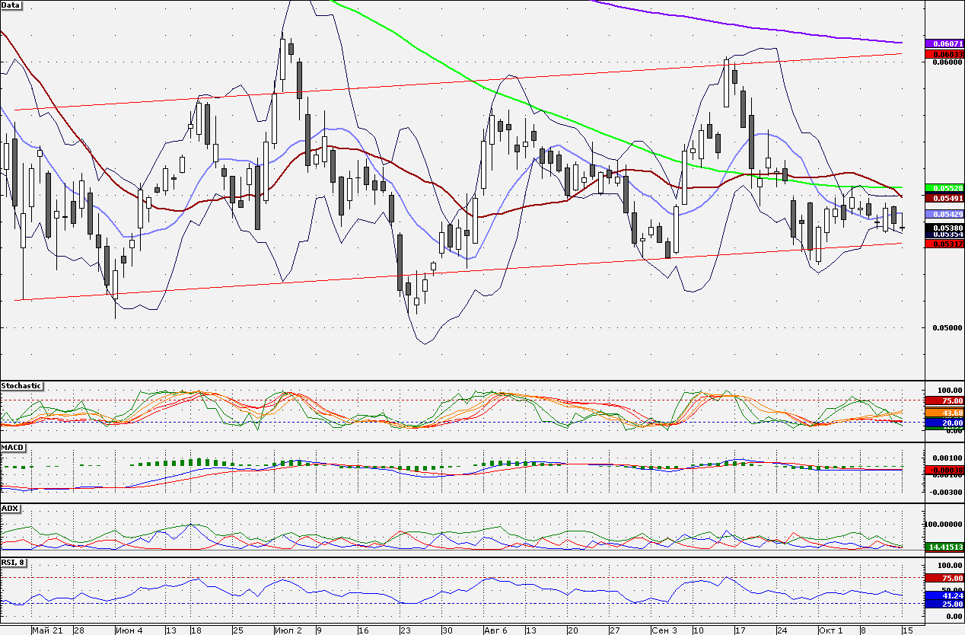Click the red 75.00 RSI level label
This screenshot has width=965, height=635.
pos(944,578)
